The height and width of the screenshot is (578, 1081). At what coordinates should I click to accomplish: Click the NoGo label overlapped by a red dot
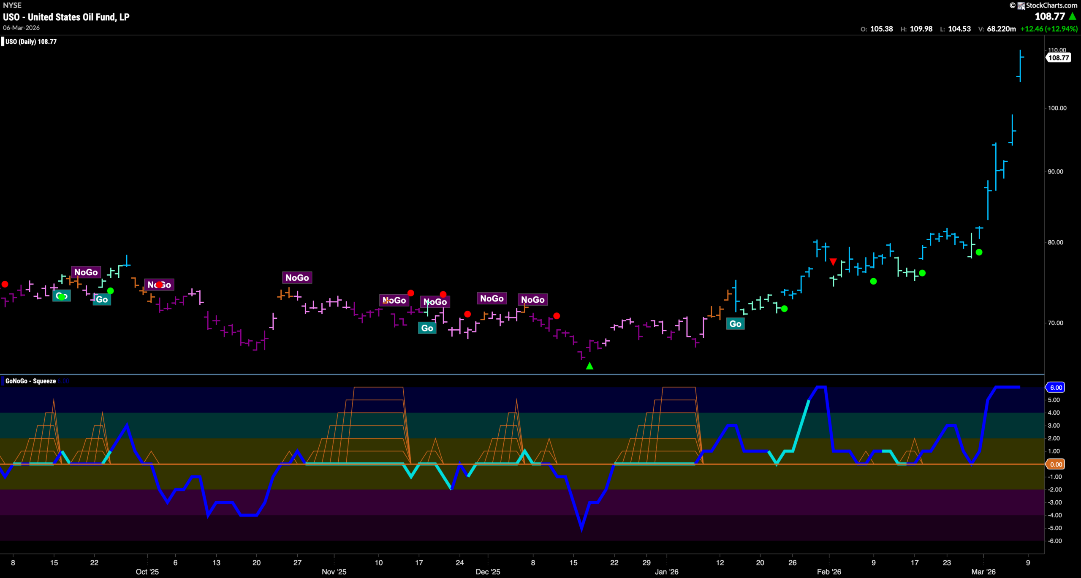[159, 285]
